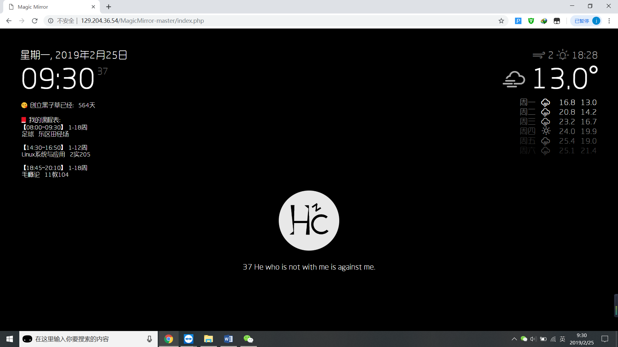Viewport: 618px width, 347px height.
Task: Click the HC round logo
Action: pos(309,220)
